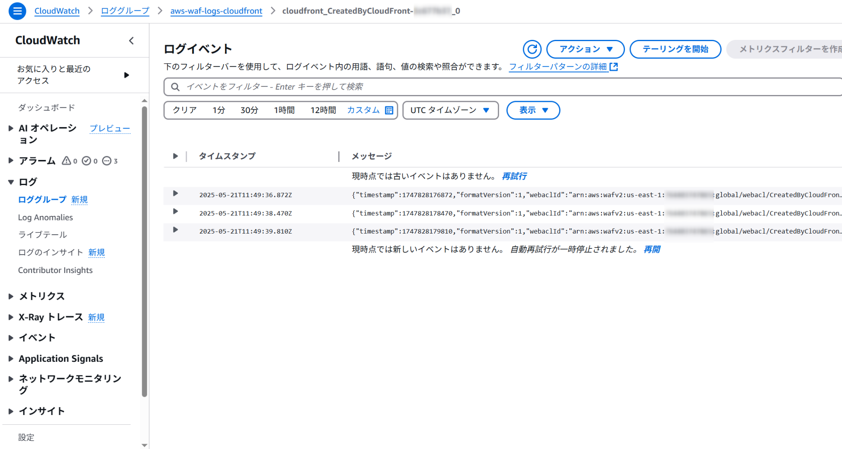Click the search magnifier icon in the filter bar
The height and width of the screenshot is (449, 842).
pyautogui.click(x=175, y=87)
